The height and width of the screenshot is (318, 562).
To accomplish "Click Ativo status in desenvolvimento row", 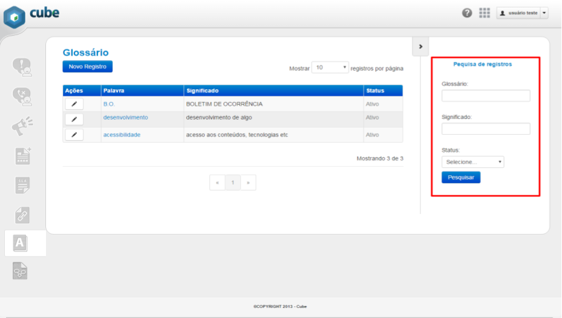I will [x=373, y=117].
